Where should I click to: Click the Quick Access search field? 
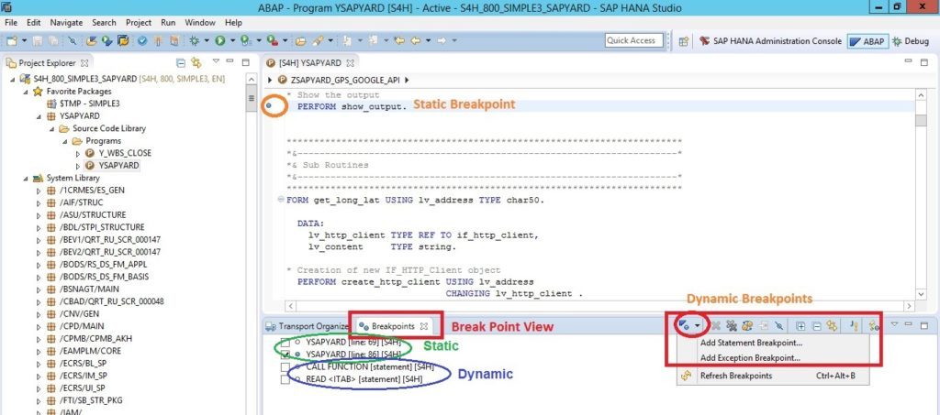pos(633,40)
